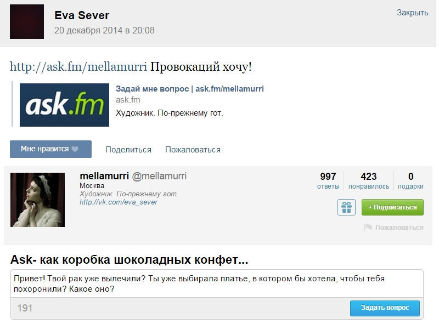Click the ask.fm logo preview image
The width and height of the screenshot is (439, 329).
pos(64,105)
